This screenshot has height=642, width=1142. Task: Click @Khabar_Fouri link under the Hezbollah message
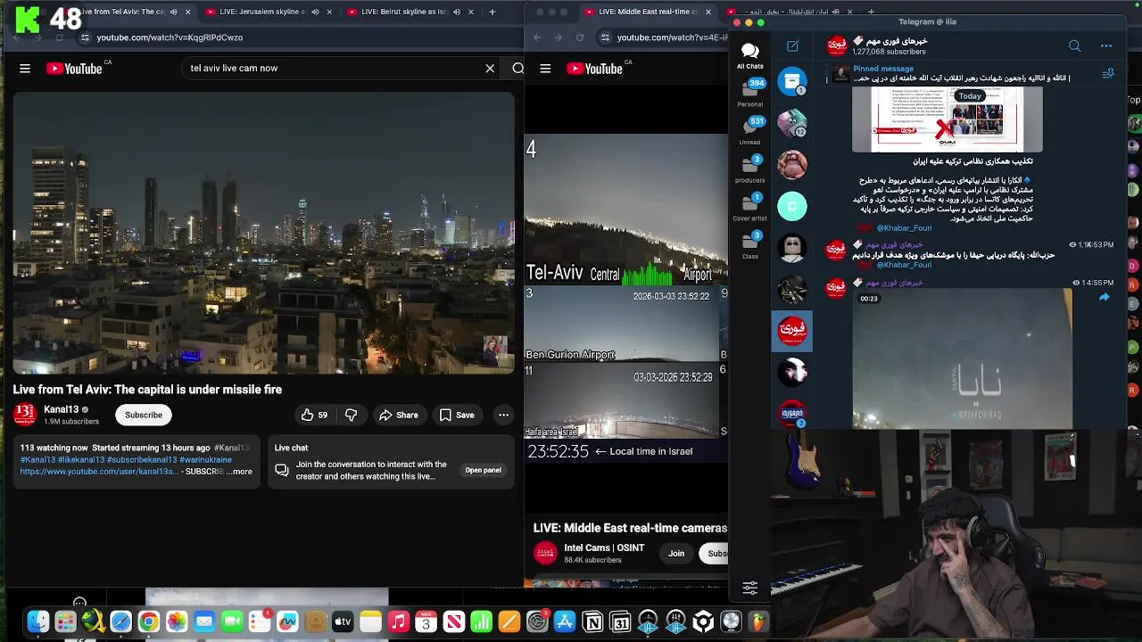pyautogui.click(x=904, y=265)
